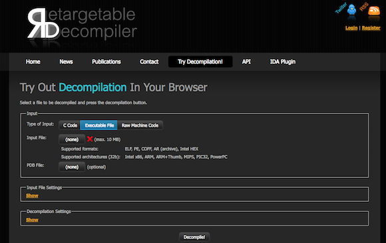Image resolution: width=386 pixels, height=243 pixels.
Task: Click the '(optional)' text beside PDB File
Action: click(x=96, y=167)
